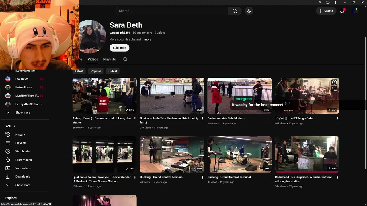The height and width of the screenshot is (206, 367).
Task: Subscribe to Sara Beth channel
Action: pyautogui.click(x=119, y=48)
